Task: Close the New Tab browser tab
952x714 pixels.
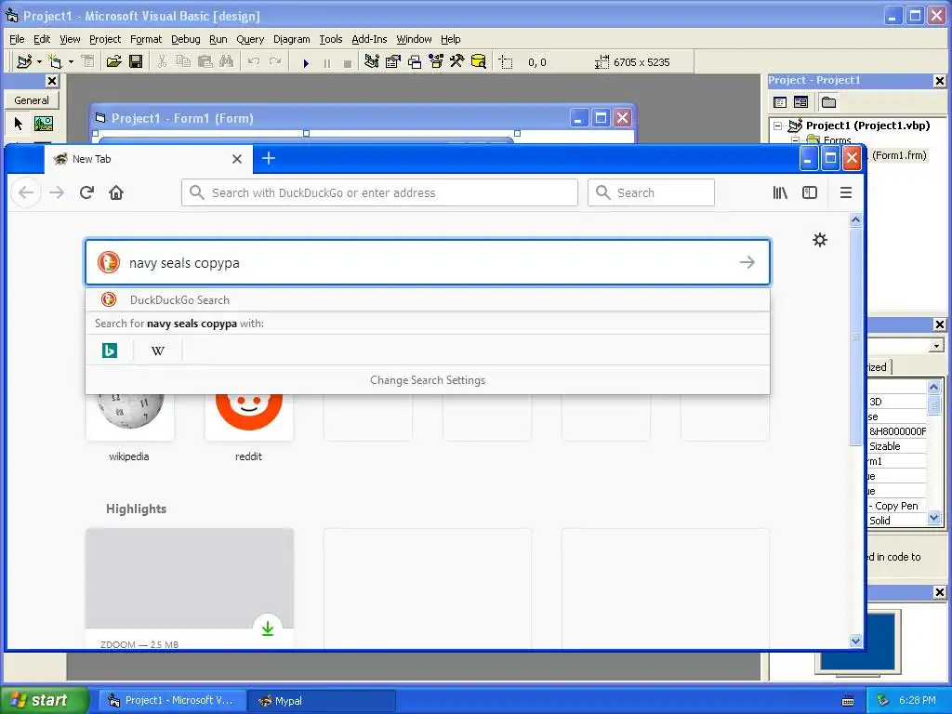Action: [x=237, y=159]
